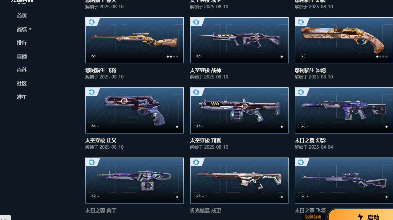Click the blue ring badge on 末日之翼 幻影 card
The image size is (393, 220).
coord(301,92)
